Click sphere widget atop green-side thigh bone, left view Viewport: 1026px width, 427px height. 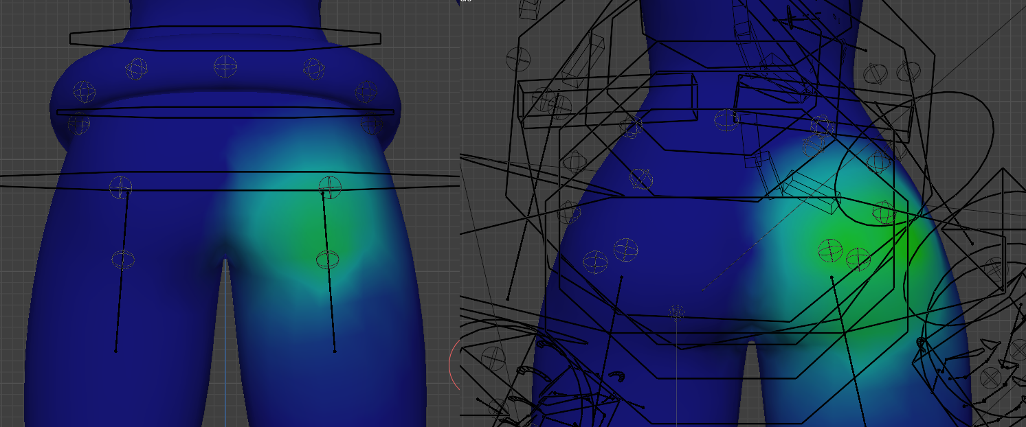330,187
